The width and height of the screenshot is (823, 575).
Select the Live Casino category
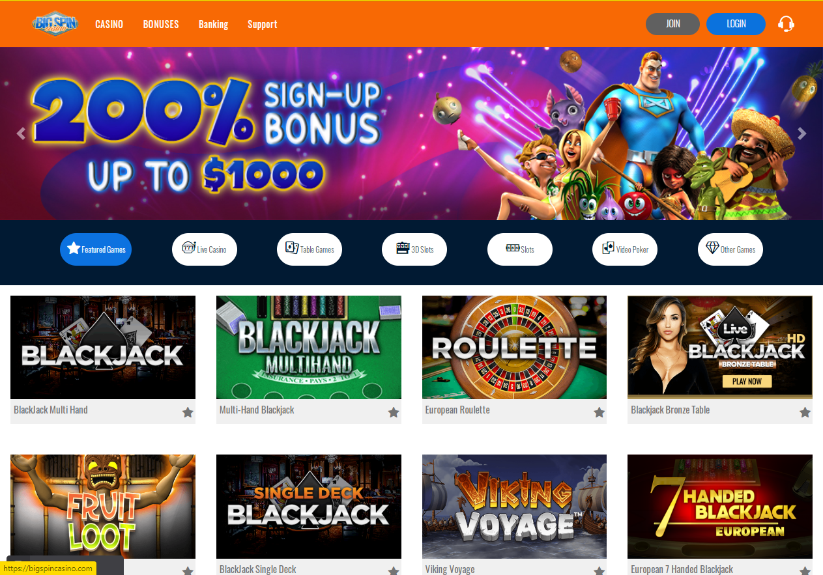tap(205, 249)
